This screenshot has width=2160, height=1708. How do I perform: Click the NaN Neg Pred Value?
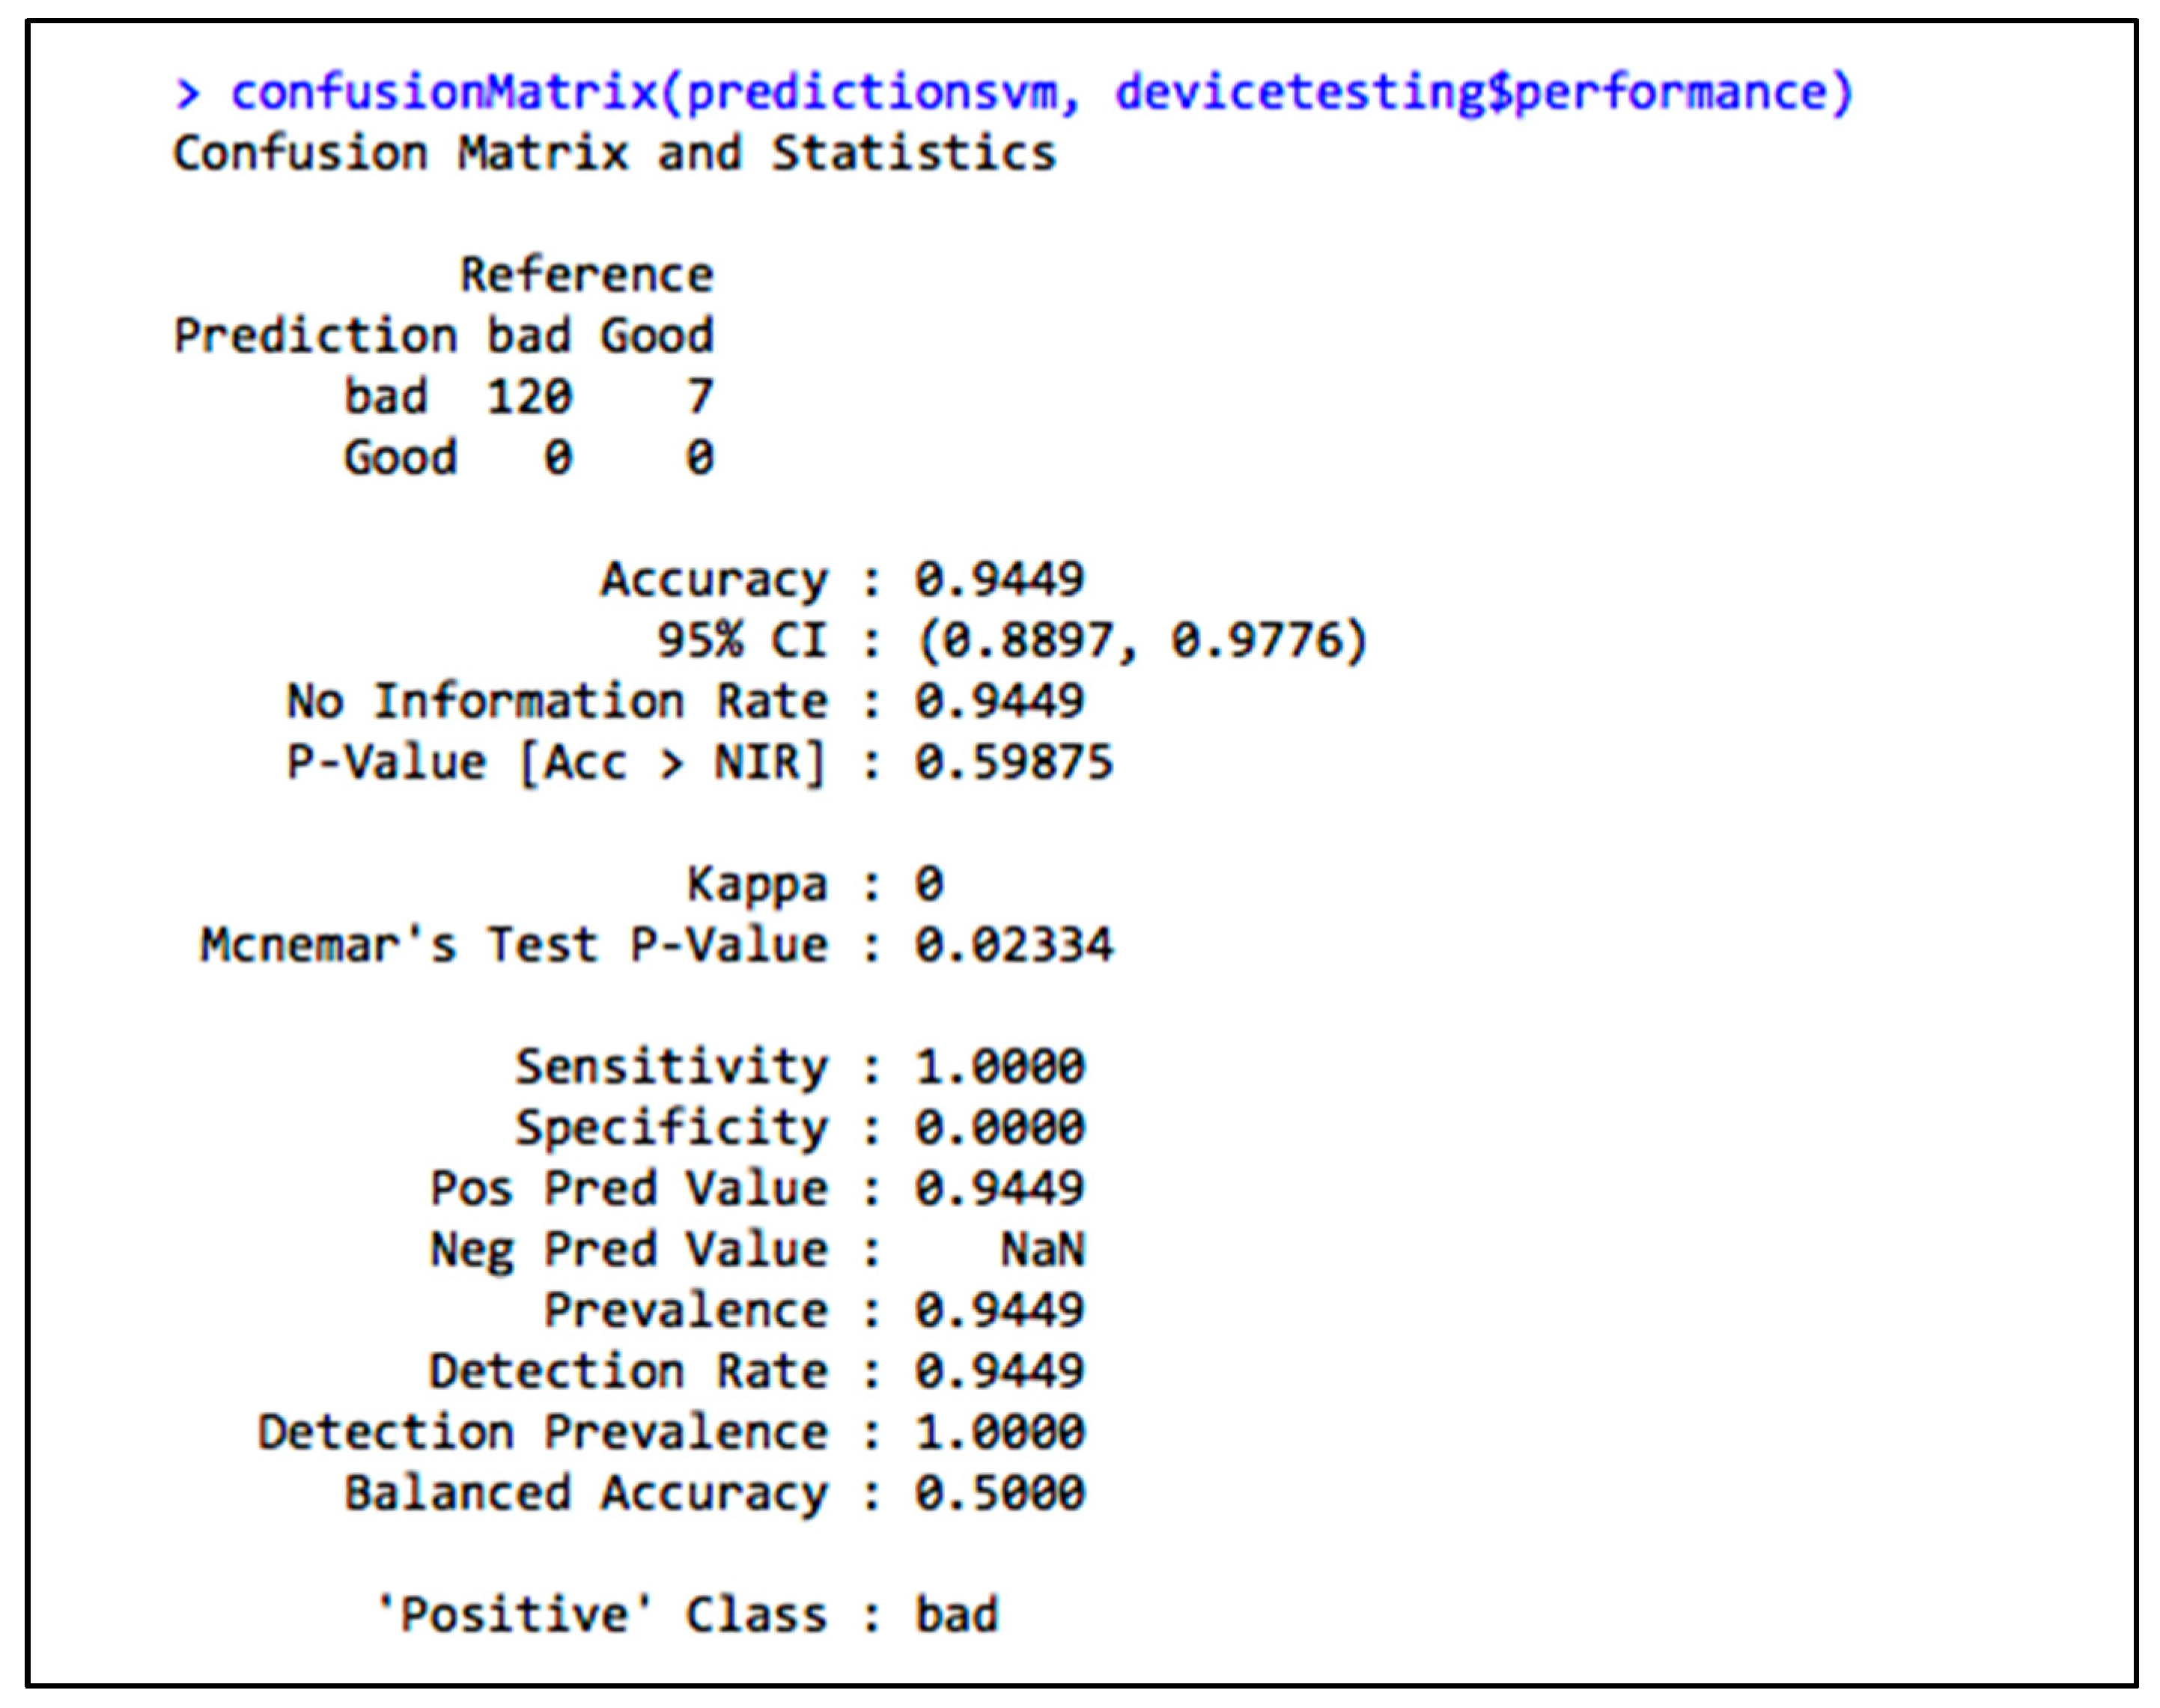tap(1042, 1250)
